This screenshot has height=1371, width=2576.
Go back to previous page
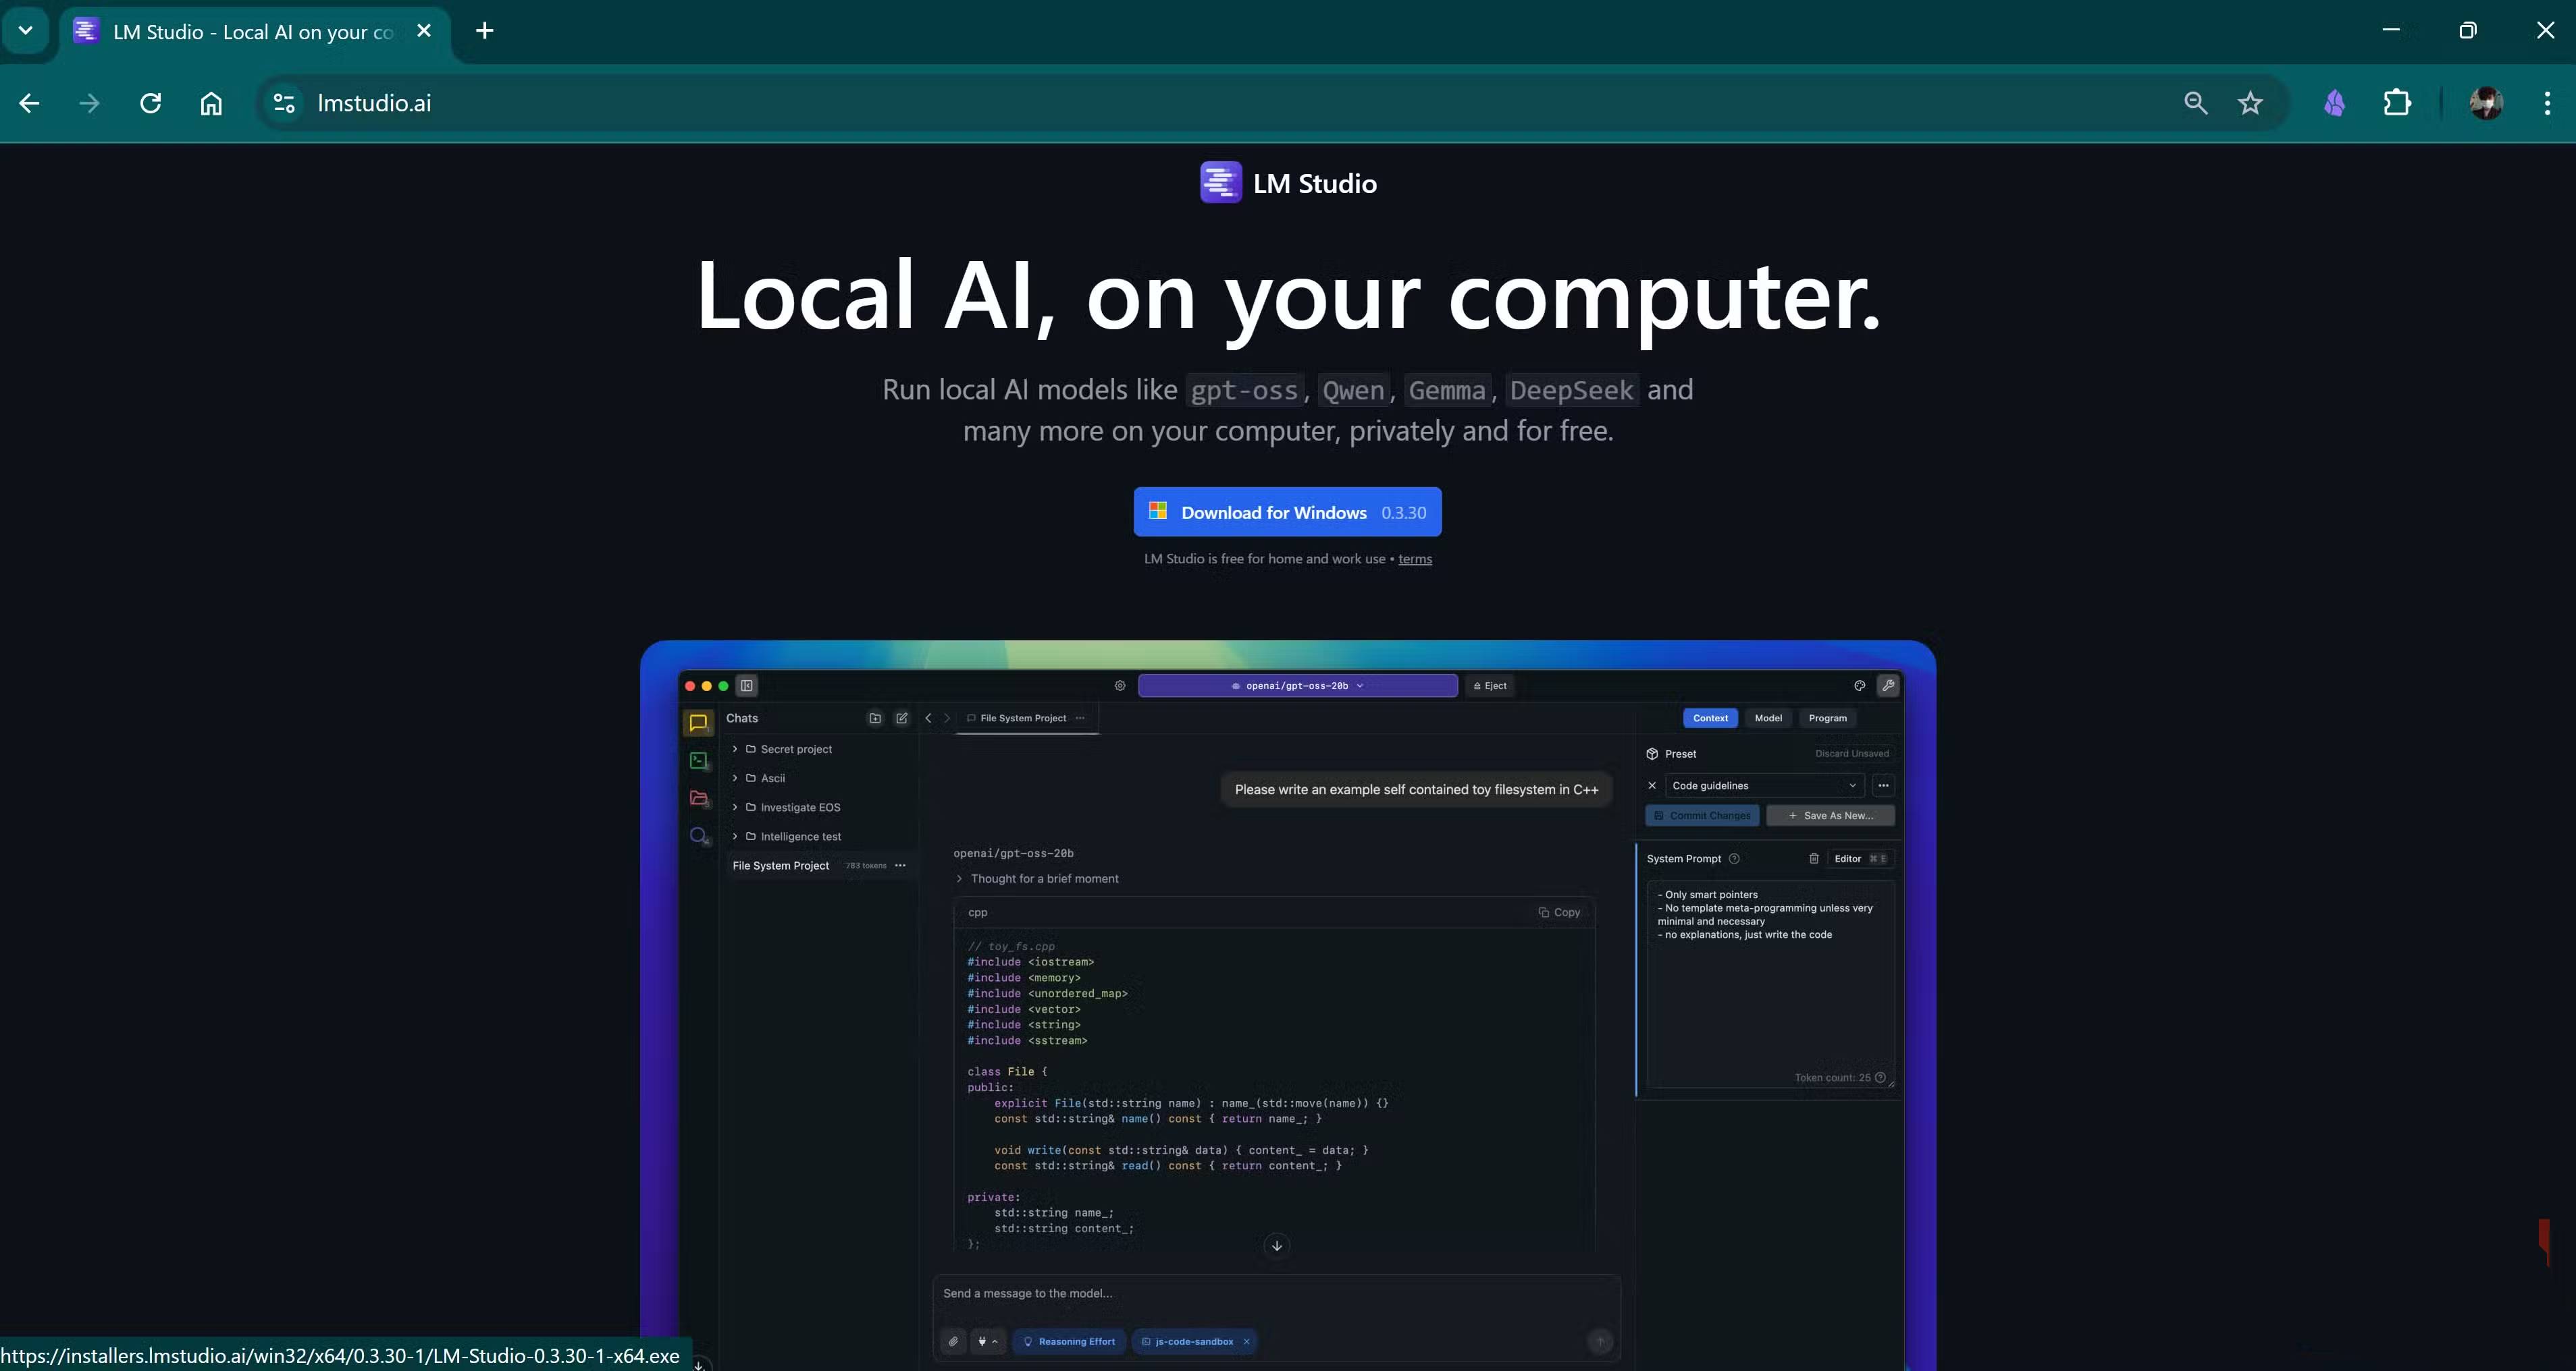[29, 103]
